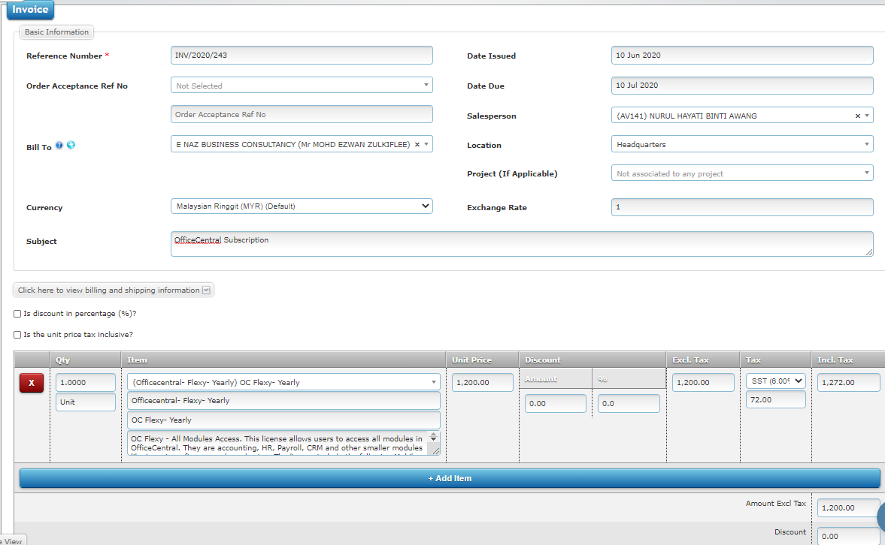
Task: Click the 'OC Flexy- Yearly' name field
Action: [283, 420]
